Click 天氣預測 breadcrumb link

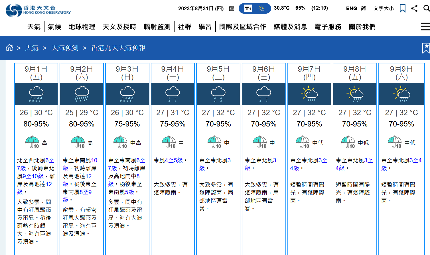coord(65,48)
